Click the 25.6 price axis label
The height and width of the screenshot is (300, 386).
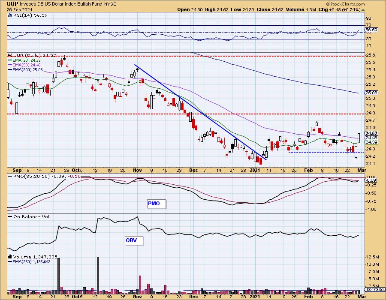click(x=371, y=55)
